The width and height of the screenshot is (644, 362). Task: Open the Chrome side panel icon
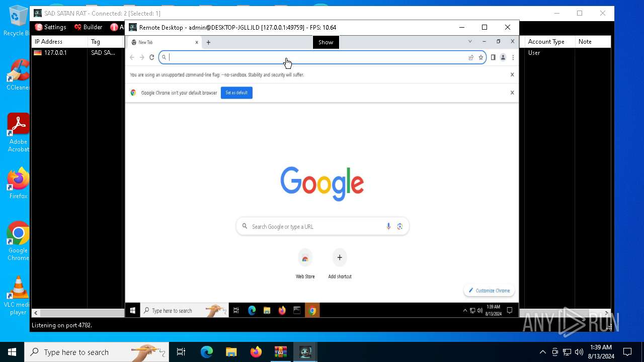coord(493,57)
